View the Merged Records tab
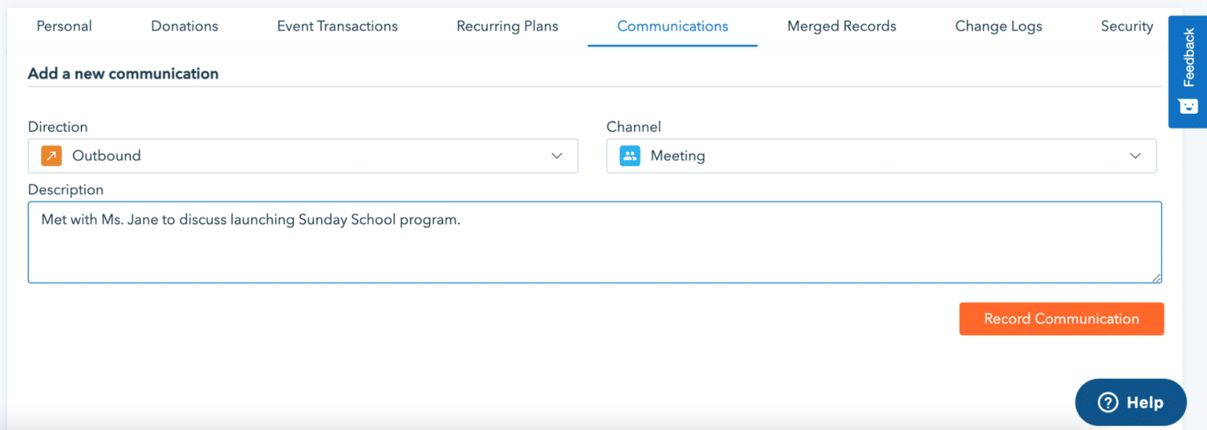Screen dimensions: 1207x430 click(842, 27)
